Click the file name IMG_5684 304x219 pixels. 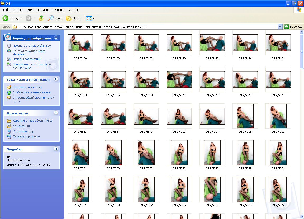point(113,132)
